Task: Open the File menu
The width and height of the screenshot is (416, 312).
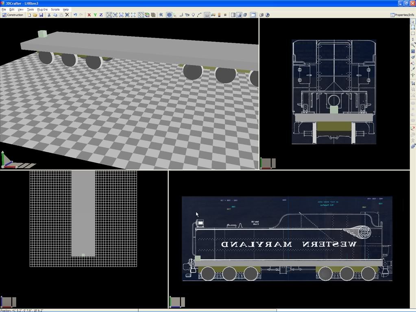Action: pos(4,9)
